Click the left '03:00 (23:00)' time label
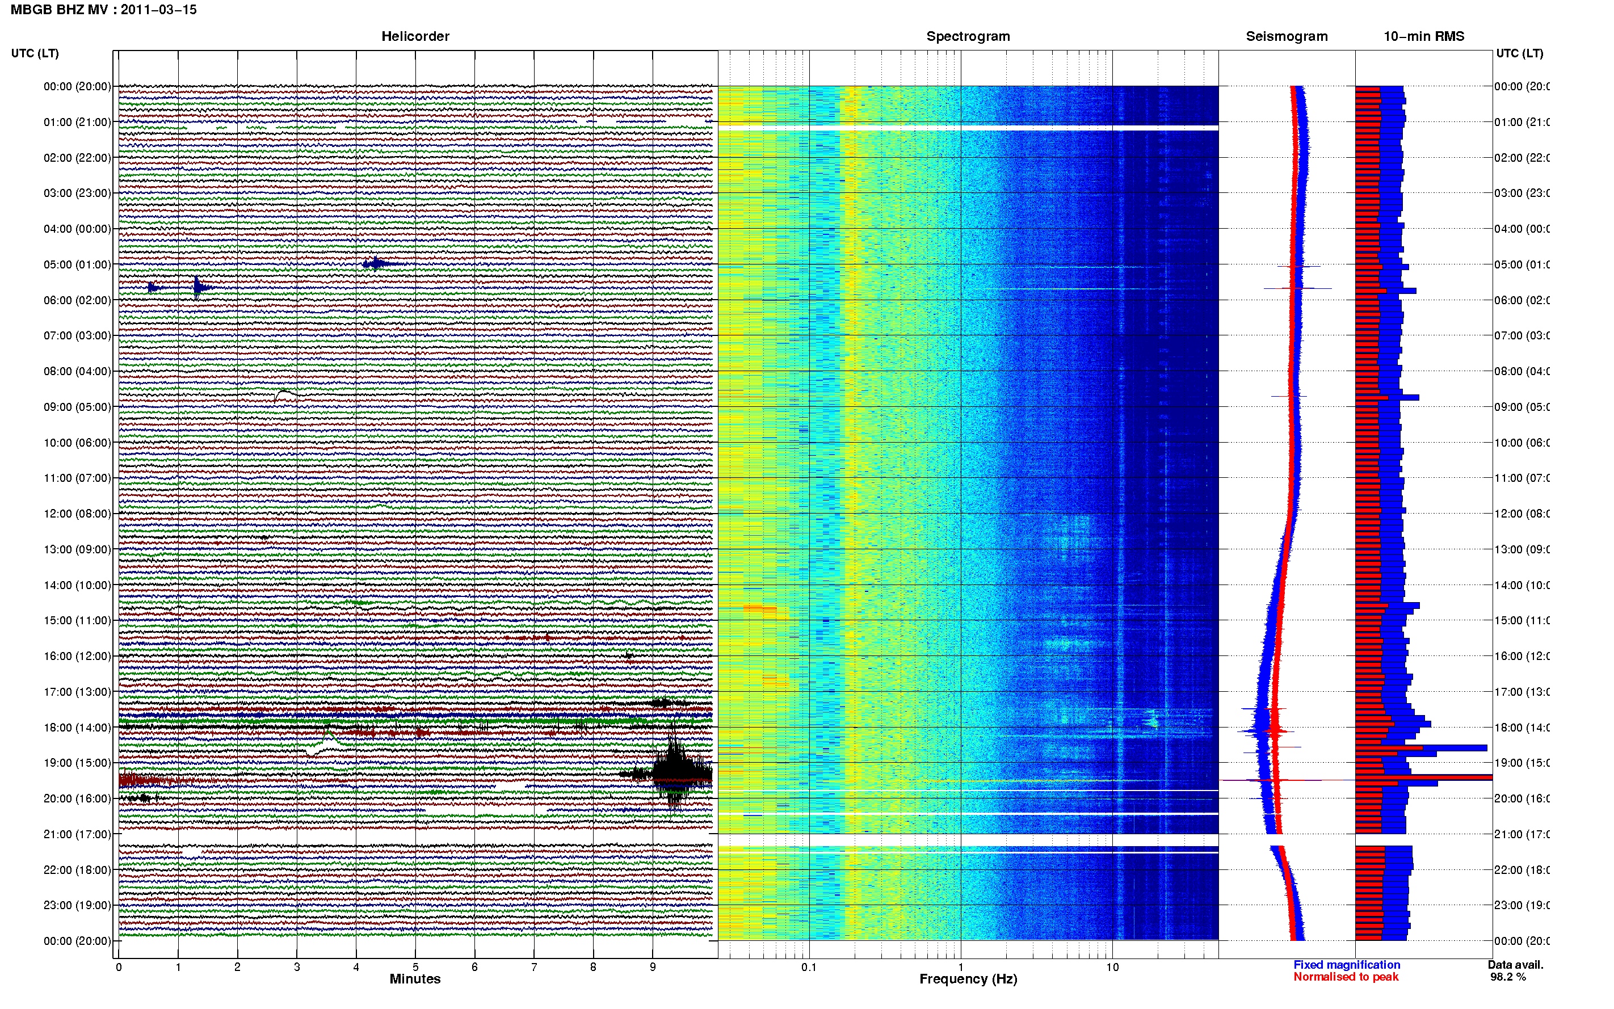Screen dimensions: 1614x1009 coord(77,193)
